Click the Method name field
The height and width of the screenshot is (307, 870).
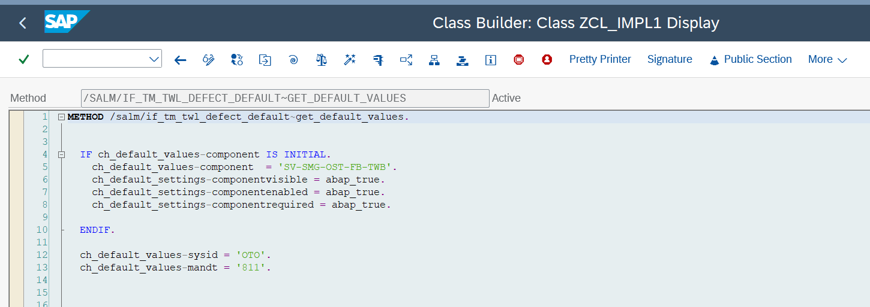tap(285, 98)
